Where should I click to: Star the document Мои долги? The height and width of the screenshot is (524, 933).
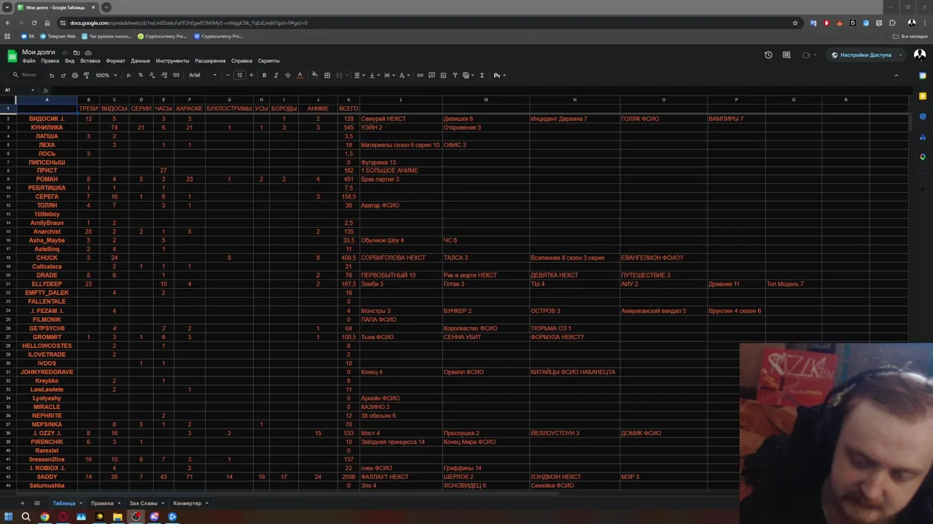(x=65, y=52)
